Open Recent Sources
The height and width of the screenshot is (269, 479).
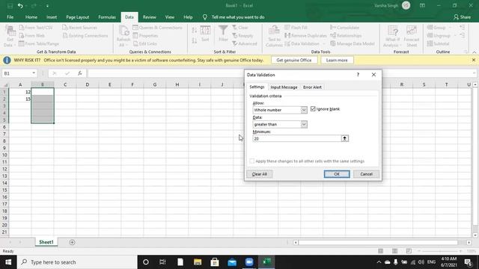coord(80,28)
